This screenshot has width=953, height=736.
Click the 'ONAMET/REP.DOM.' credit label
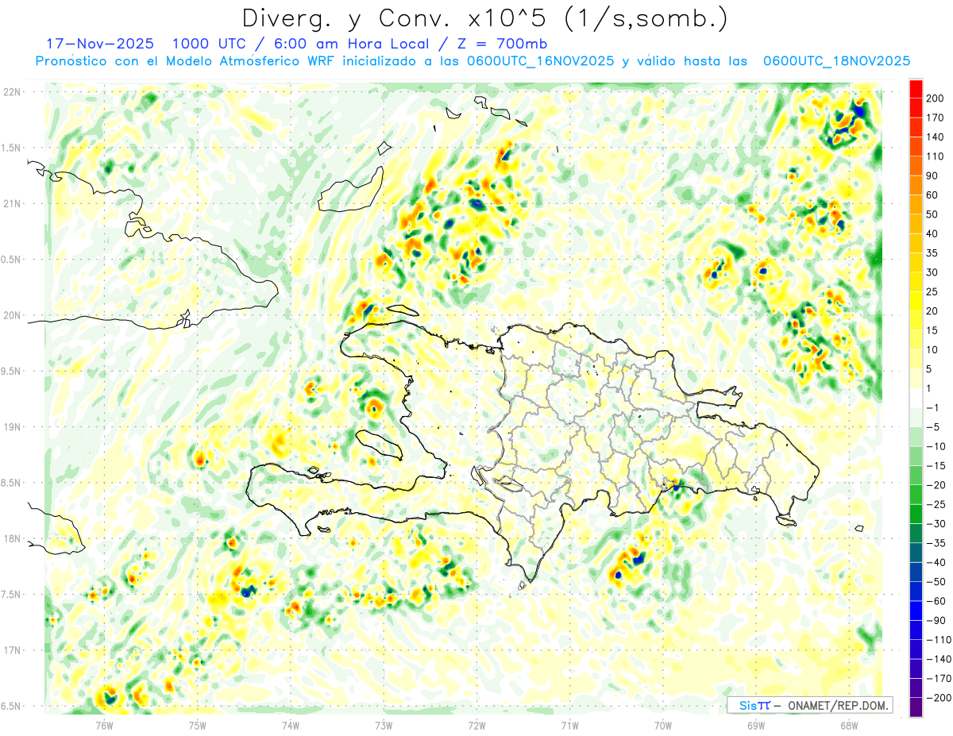tap(836, 705)
